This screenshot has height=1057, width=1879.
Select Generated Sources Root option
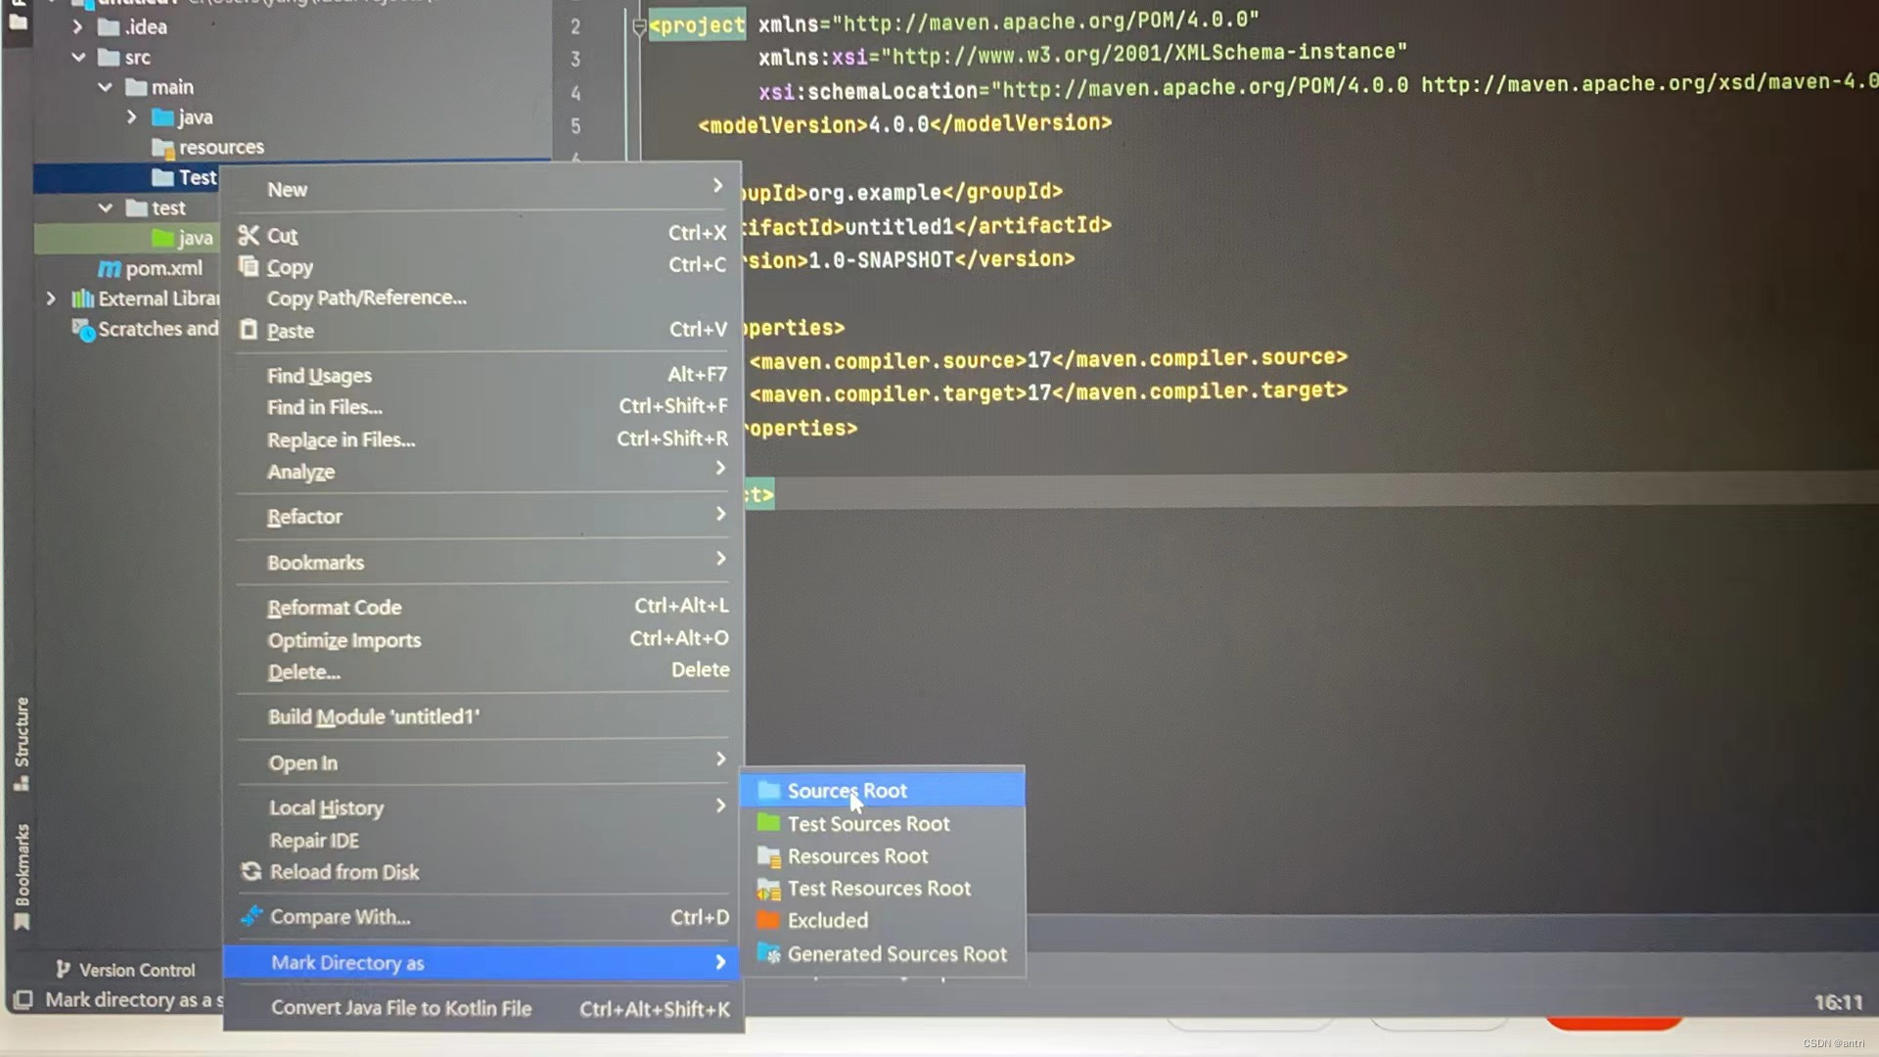point(895,954)
